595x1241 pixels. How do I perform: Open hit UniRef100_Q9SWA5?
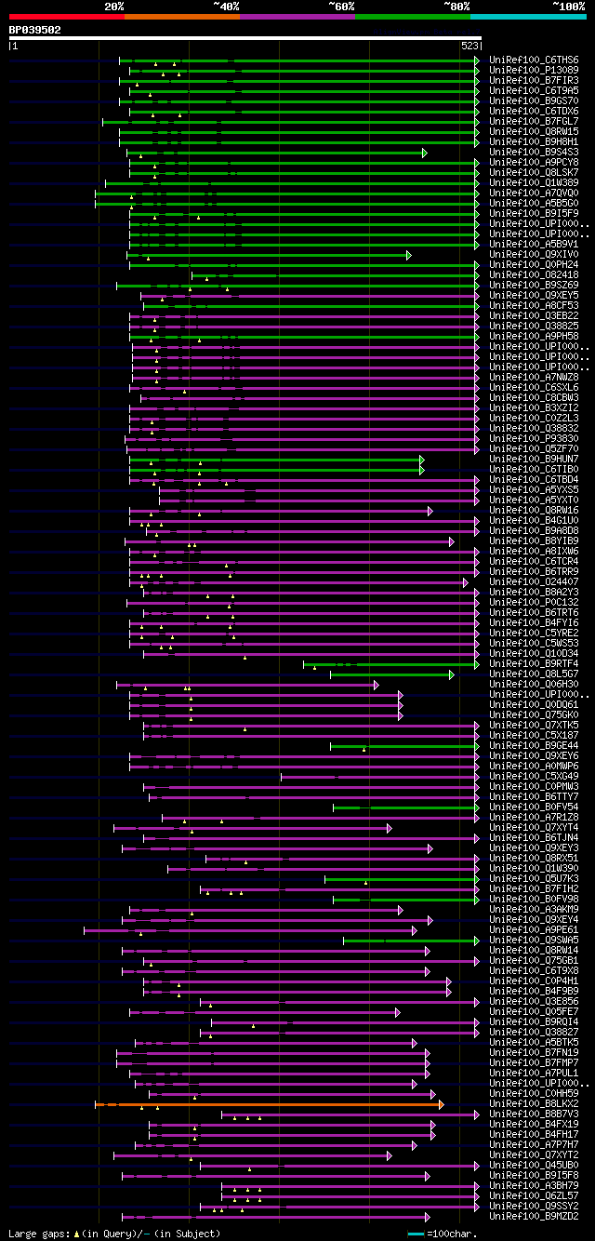[x=534, y=940]
